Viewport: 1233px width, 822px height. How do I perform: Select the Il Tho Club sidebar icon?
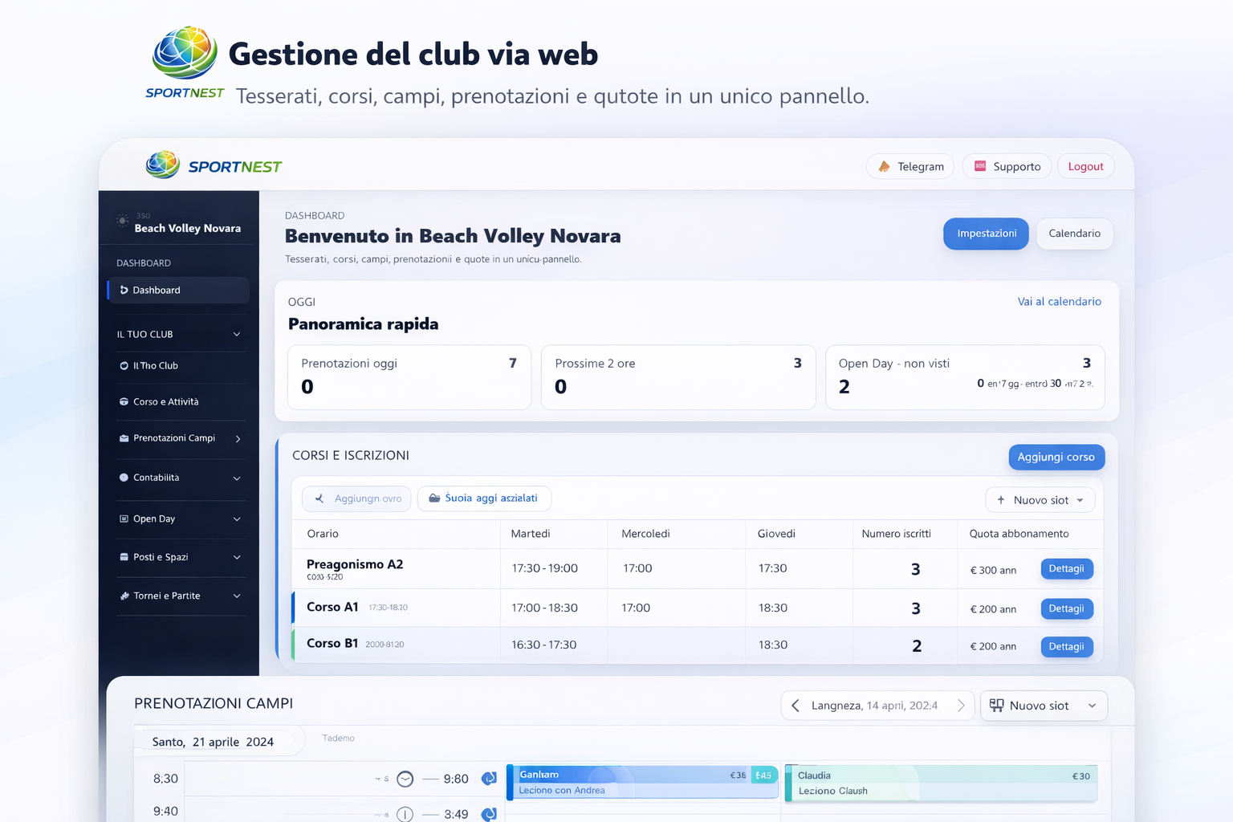[124, 365]
